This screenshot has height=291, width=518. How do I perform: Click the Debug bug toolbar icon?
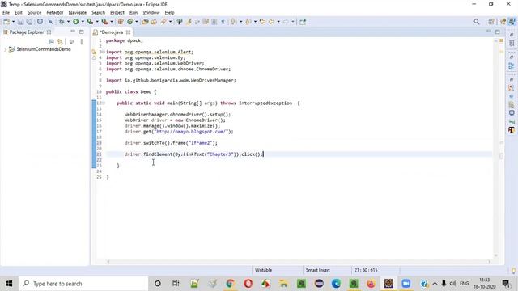click(62, 22)
